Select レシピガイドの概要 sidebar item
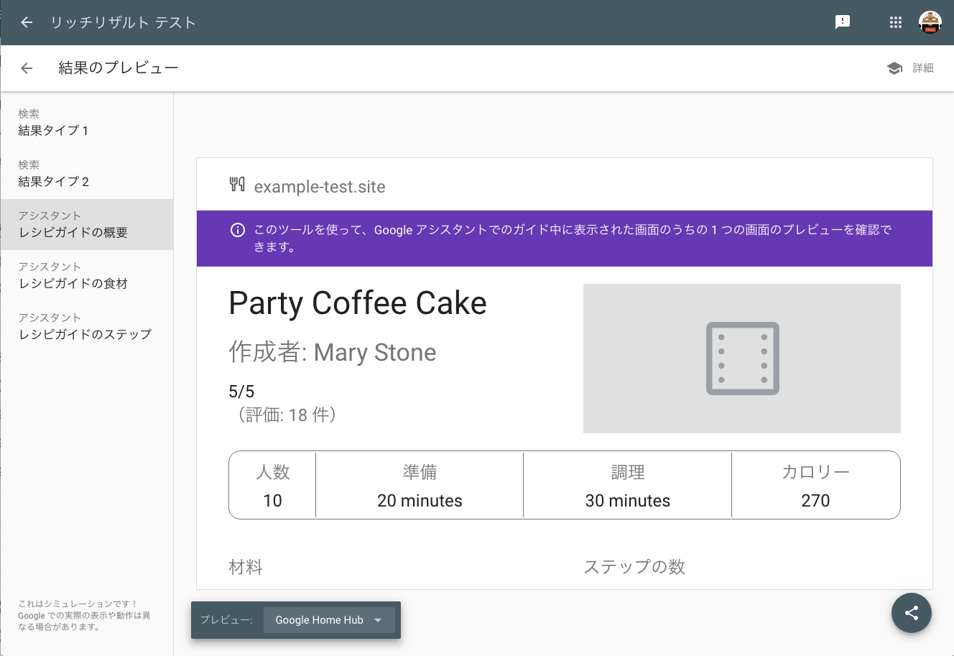The width and height of the screenshot is (954, 656). pos(86,225)
